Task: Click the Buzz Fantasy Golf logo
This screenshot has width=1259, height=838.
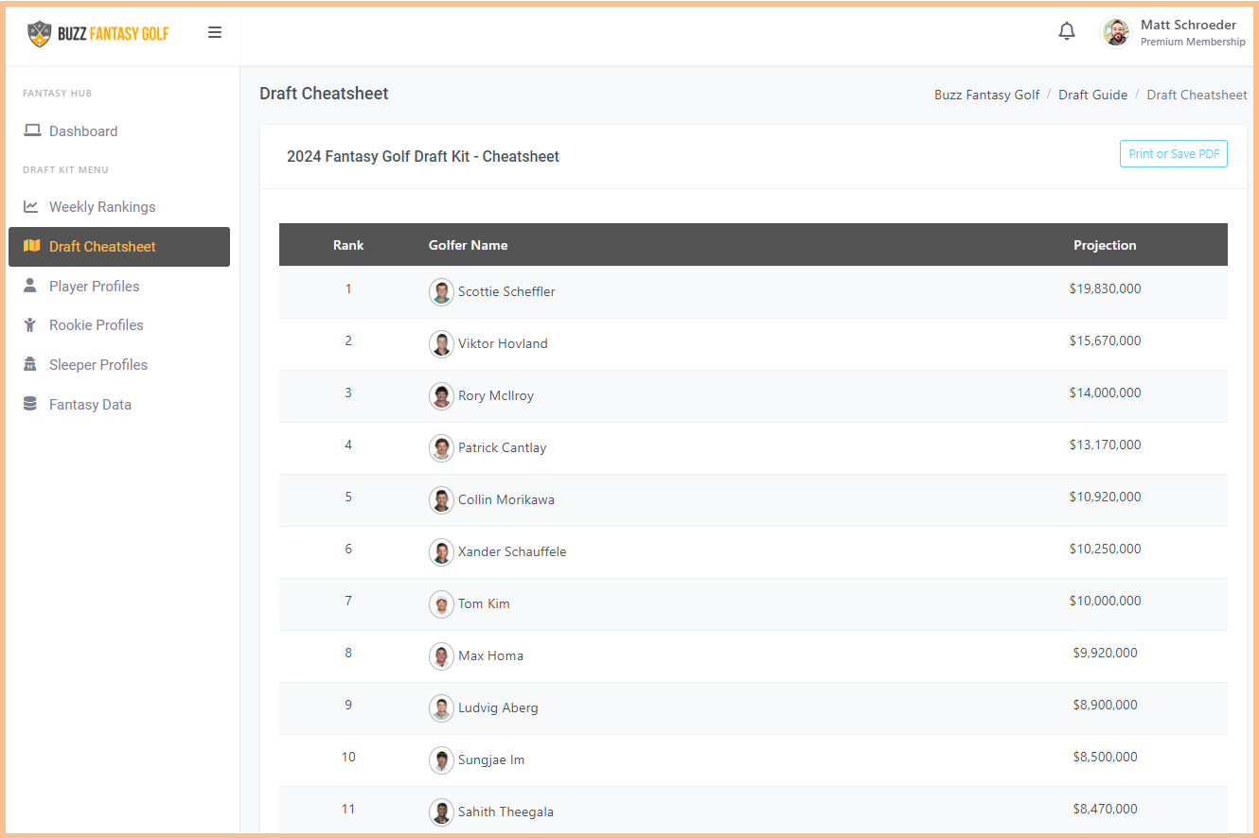Action: point(98,33)
